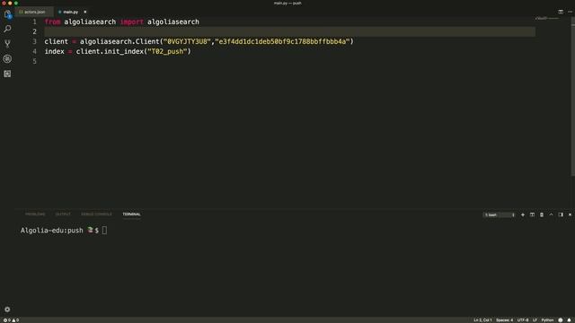Close the main.py editor tab

[x=85, y=12]
